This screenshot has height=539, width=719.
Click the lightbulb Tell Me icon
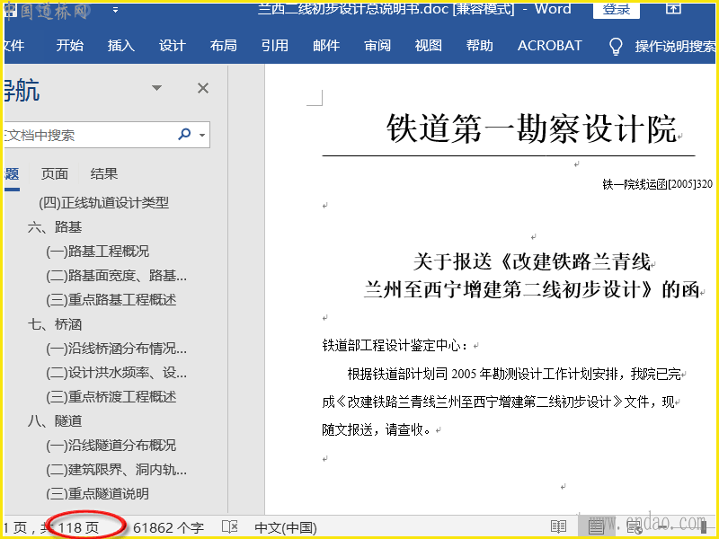[x=616, y=47]
